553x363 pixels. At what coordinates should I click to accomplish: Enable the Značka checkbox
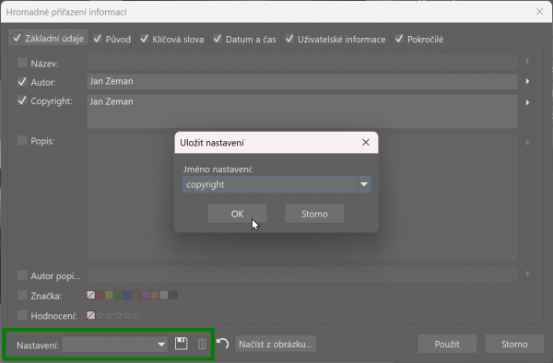coord(22,295)
